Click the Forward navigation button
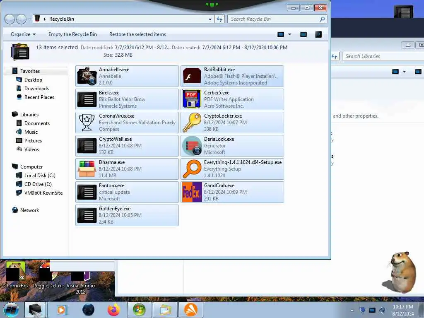 click(x=22, y=19)
